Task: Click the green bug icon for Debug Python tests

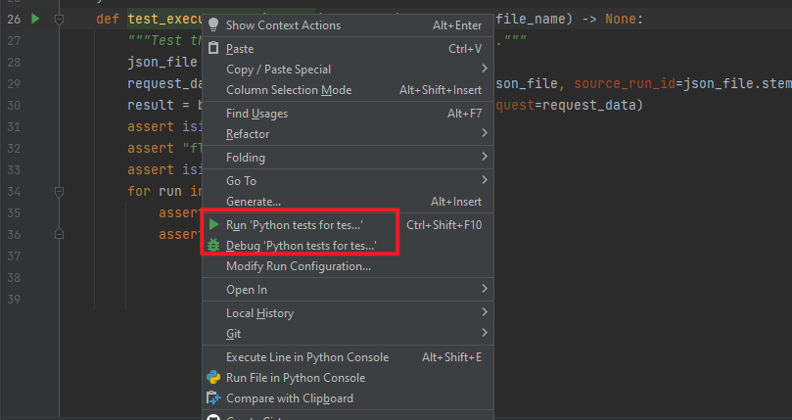Action: tap(213, 245)
